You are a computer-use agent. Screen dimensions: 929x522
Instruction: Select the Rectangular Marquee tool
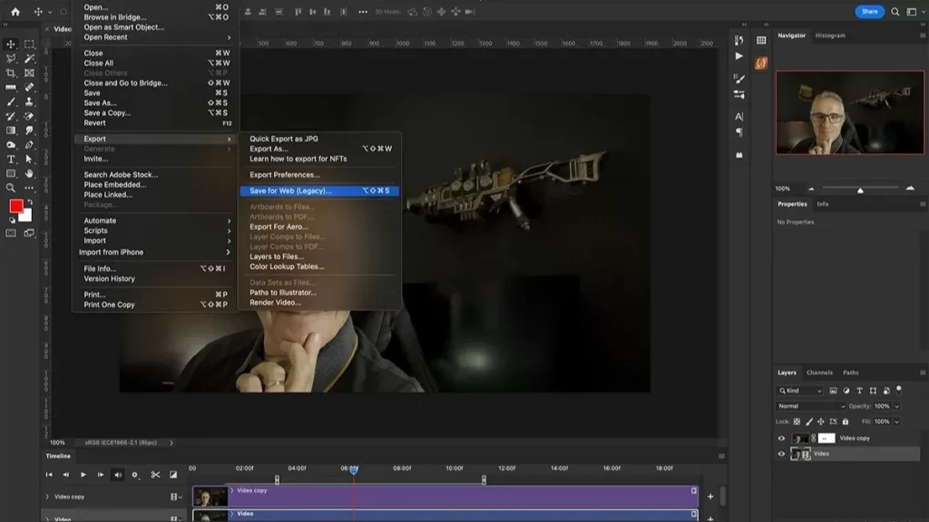[x=29, y=44]
